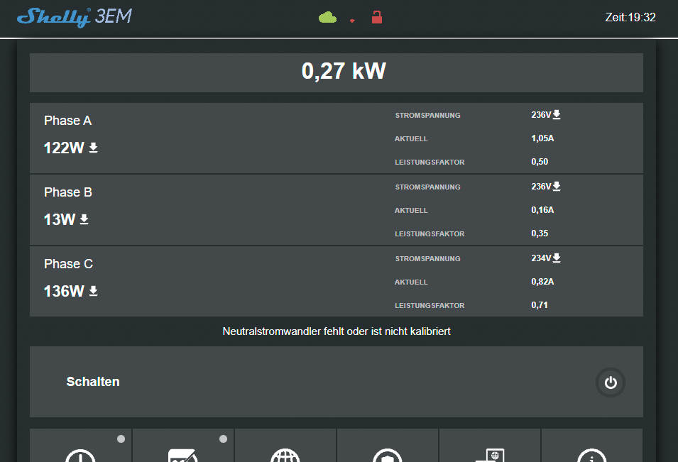Click Phase B current value 0,16A
This screenshot has width=678, height=462.
click(542, 210)
